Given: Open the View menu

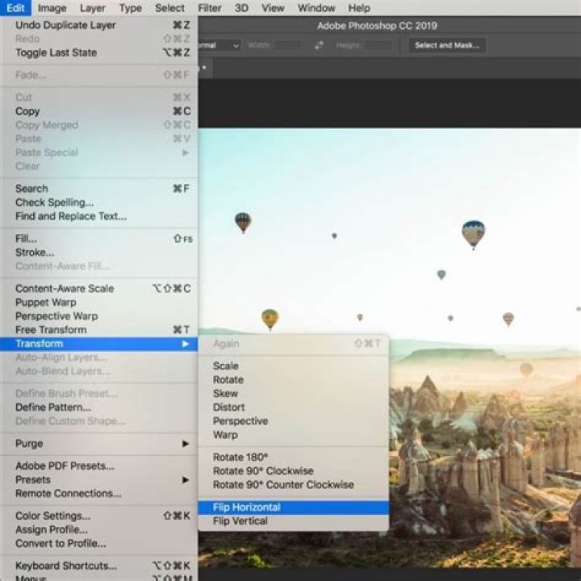Looking at the screenshot, I should (x=273, y=8).
